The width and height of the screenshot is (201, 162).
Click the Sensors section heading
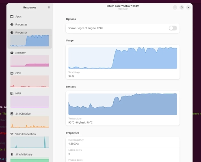coord(71,87)
